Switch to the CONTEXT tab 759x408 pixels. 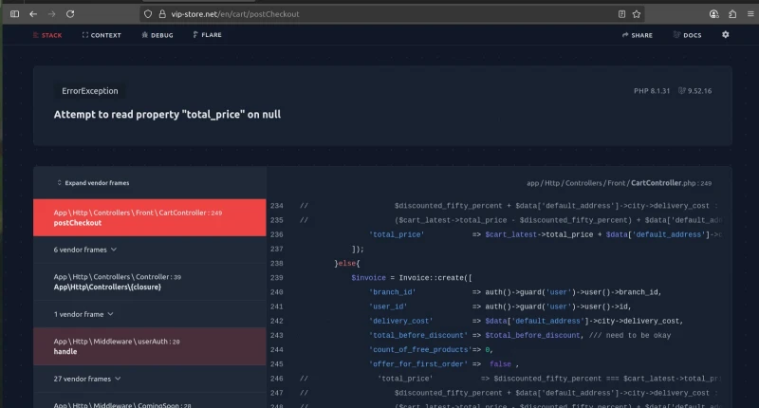102,35
